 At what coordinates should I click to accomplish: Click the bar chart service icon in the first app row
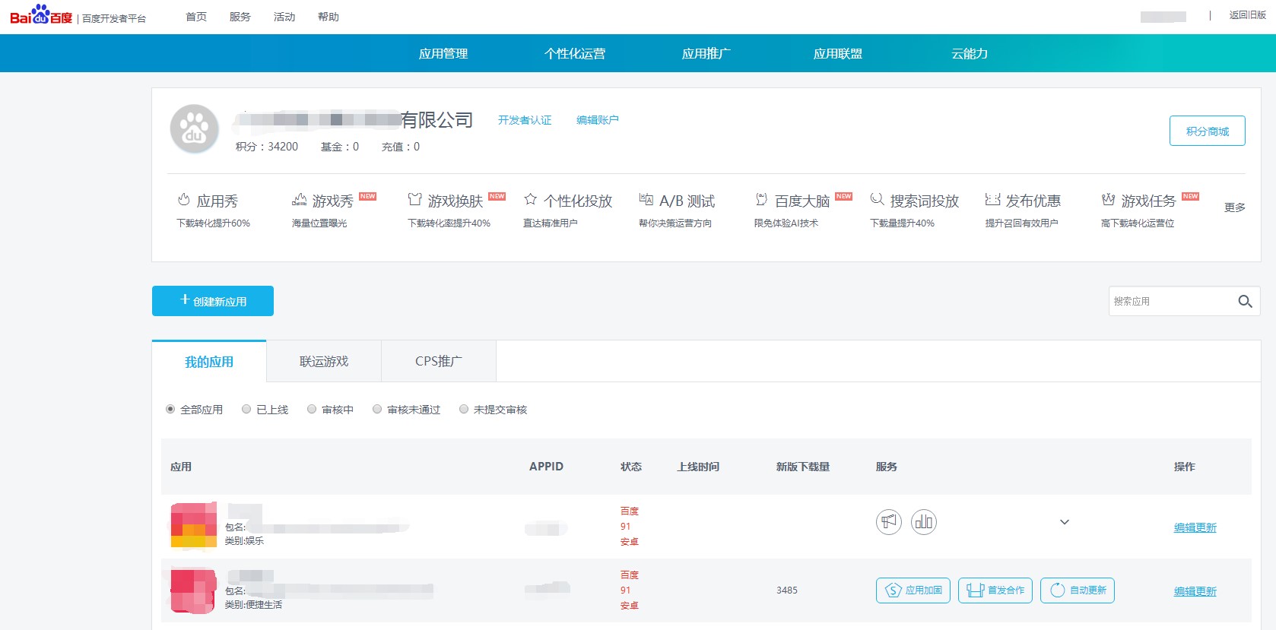924,522
